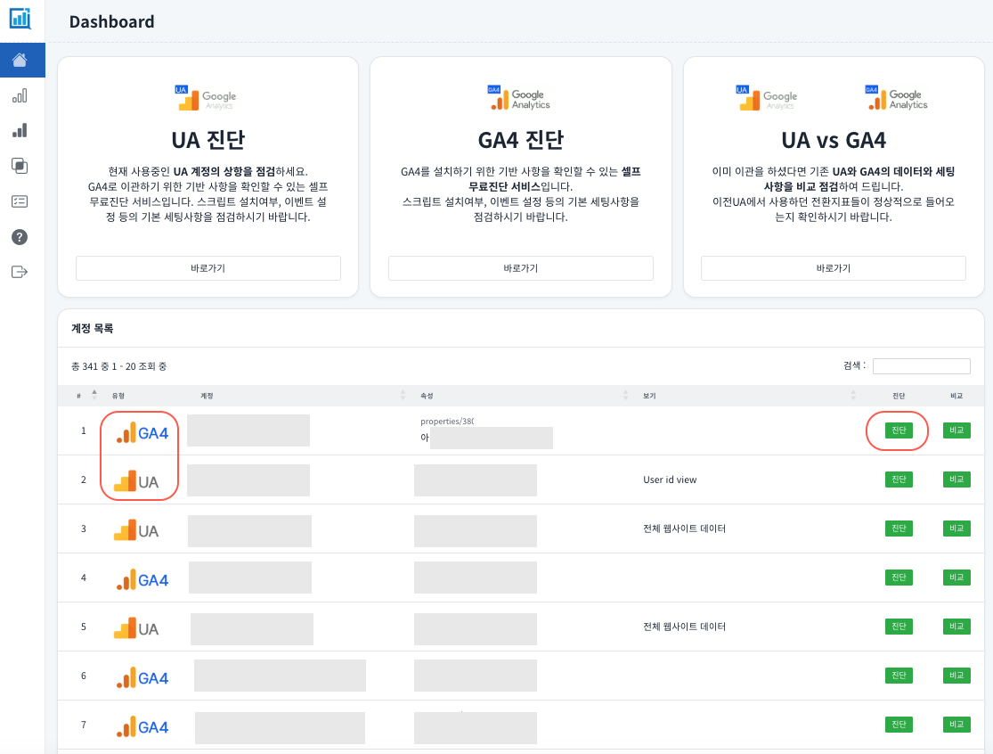The image size is (993, 754).
Task: Click the UA logo in UA vs GA4 card
Action: (767, 98)
